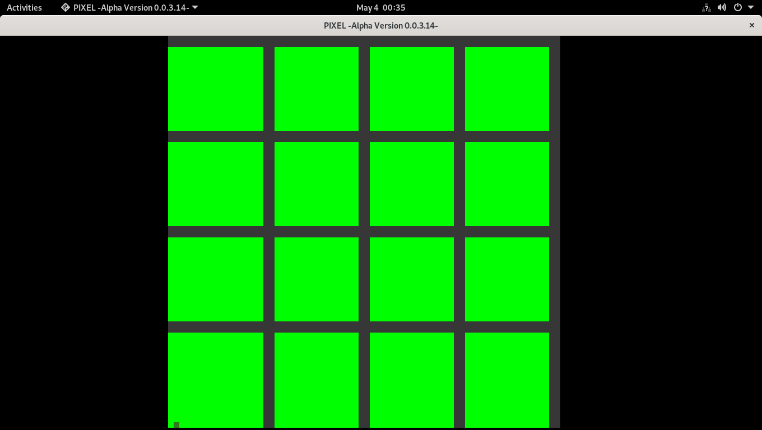Click the green tile in third row, third column
The height and width of the screenshot is (430, 762).
click(x=412, y=279)
